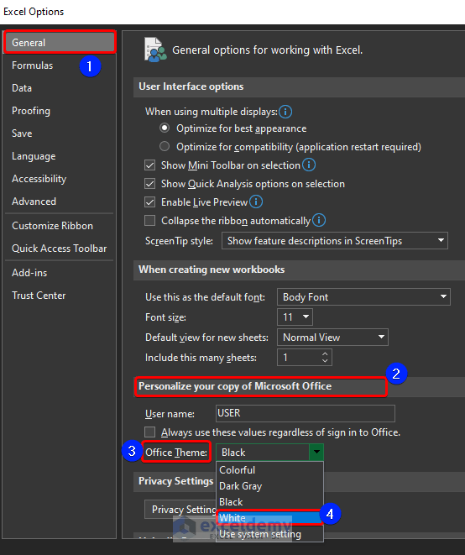
Task: Click info icon next to Mini Toolbar option
Action: tap(309, 165)
